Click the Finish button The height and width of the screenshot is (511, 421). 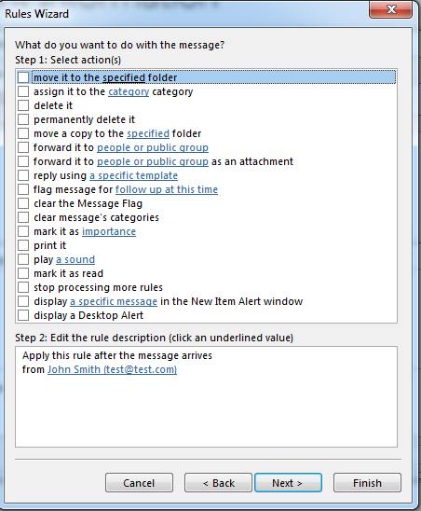[x=367, y=483]
